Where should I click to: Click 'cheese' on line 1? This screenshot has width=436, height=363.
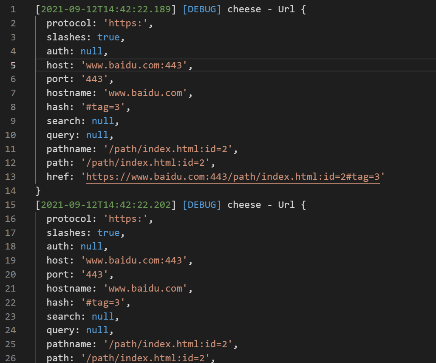(244, 9)
